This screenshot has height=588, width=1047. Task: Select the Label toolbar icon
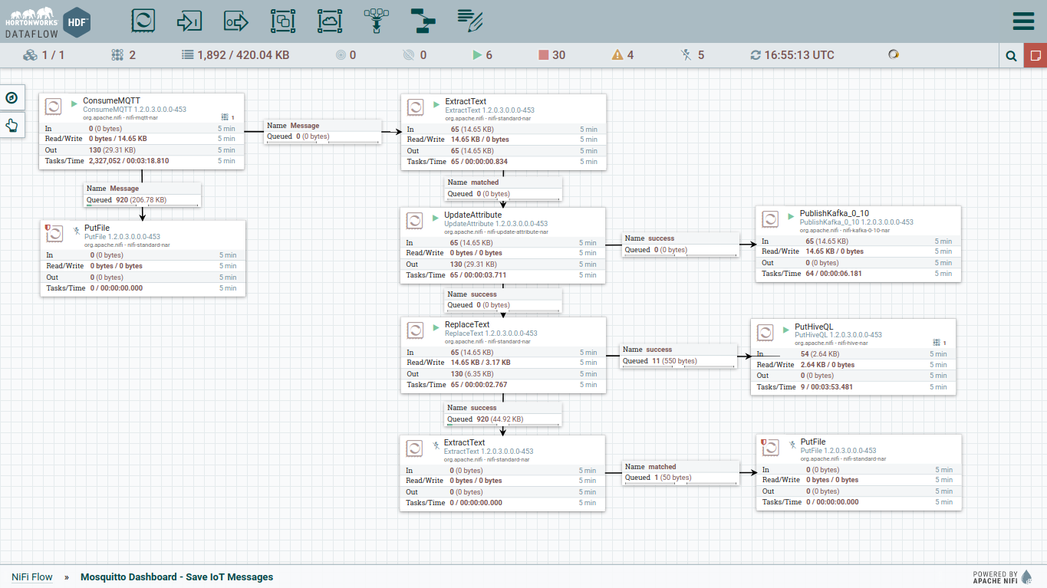point(469,21)
